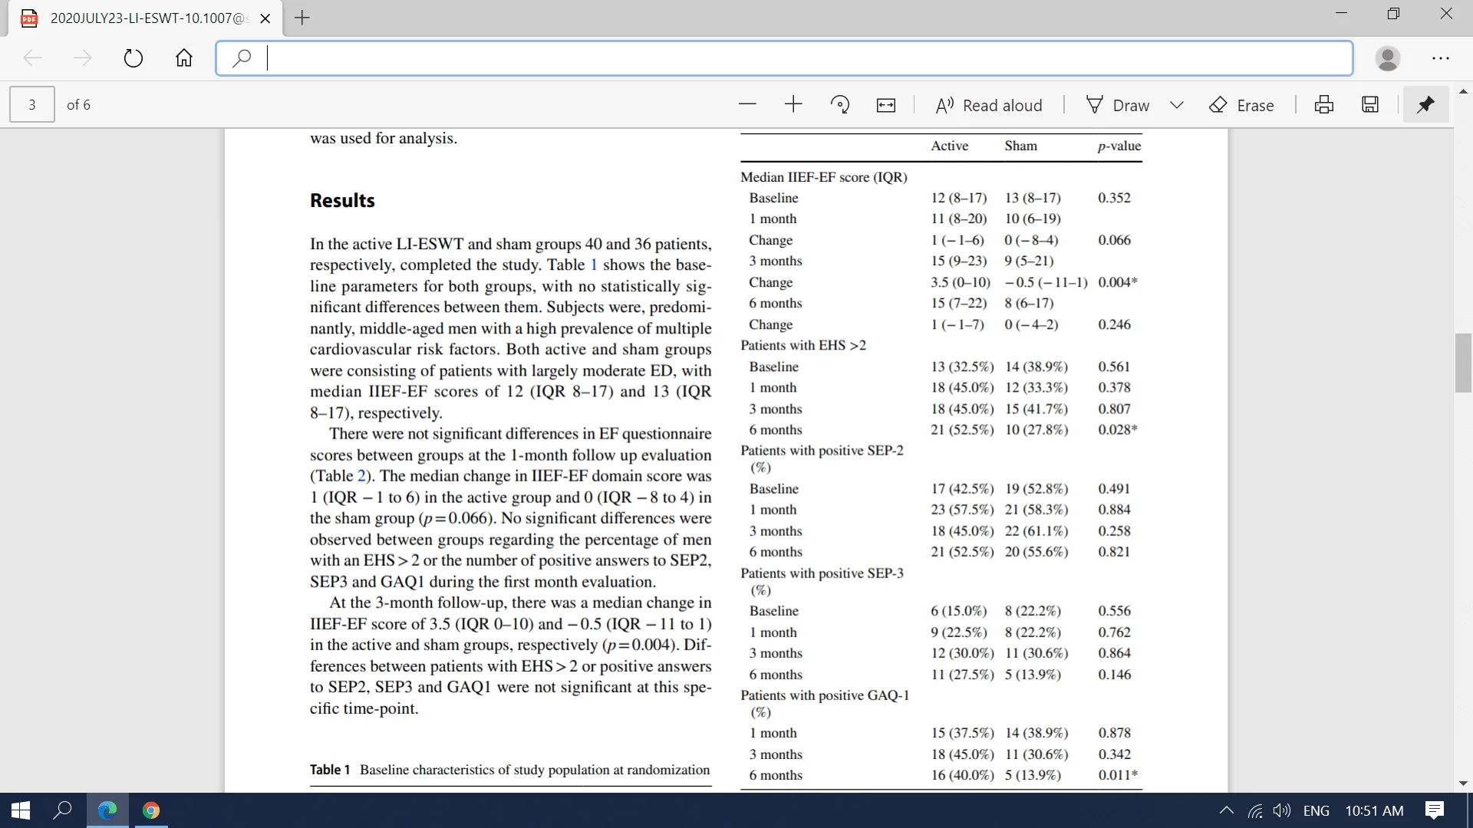
Task: Open Table 1 reference link in text
Action: pos(594,264)
